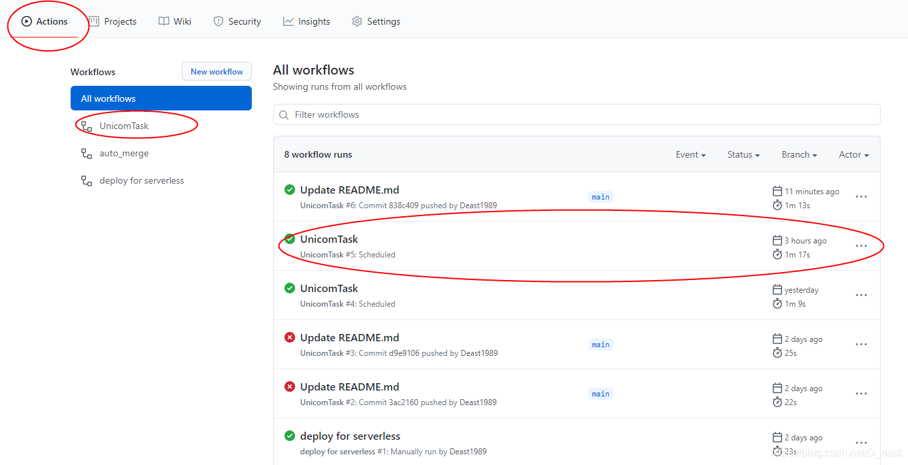Click the search magnifier icon in filter box
Image resolution: width=908 pixels, height=465 pixels.
click(284, 114)
